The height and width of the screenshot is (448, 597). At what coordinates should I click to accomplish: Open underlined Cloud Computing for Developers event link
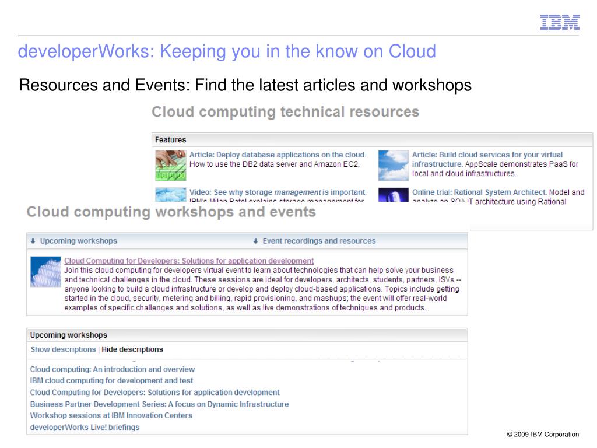[x=189, y=261]
